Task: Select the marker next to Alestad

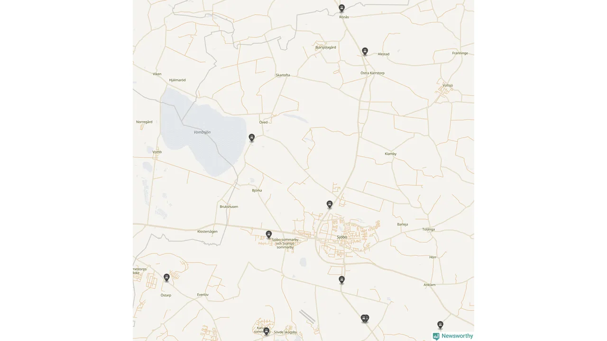Action: point(365,51)
